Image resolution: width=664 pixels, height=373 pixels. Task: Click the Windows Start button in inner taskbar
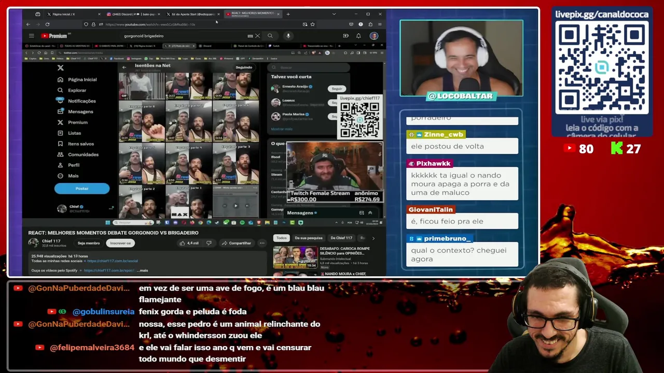click(x=108, y=222)
